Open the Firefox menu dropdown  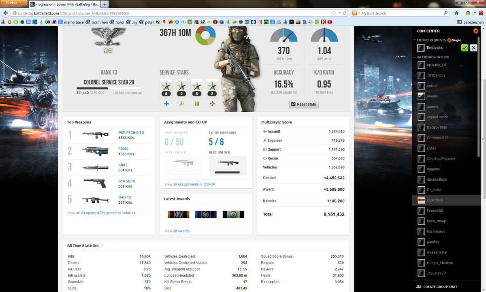tap(14, 3)
